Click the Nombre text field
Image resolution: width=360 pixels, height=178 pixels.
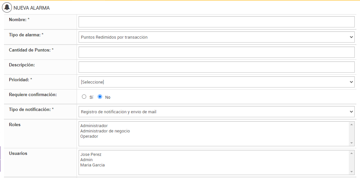(216, 22)
